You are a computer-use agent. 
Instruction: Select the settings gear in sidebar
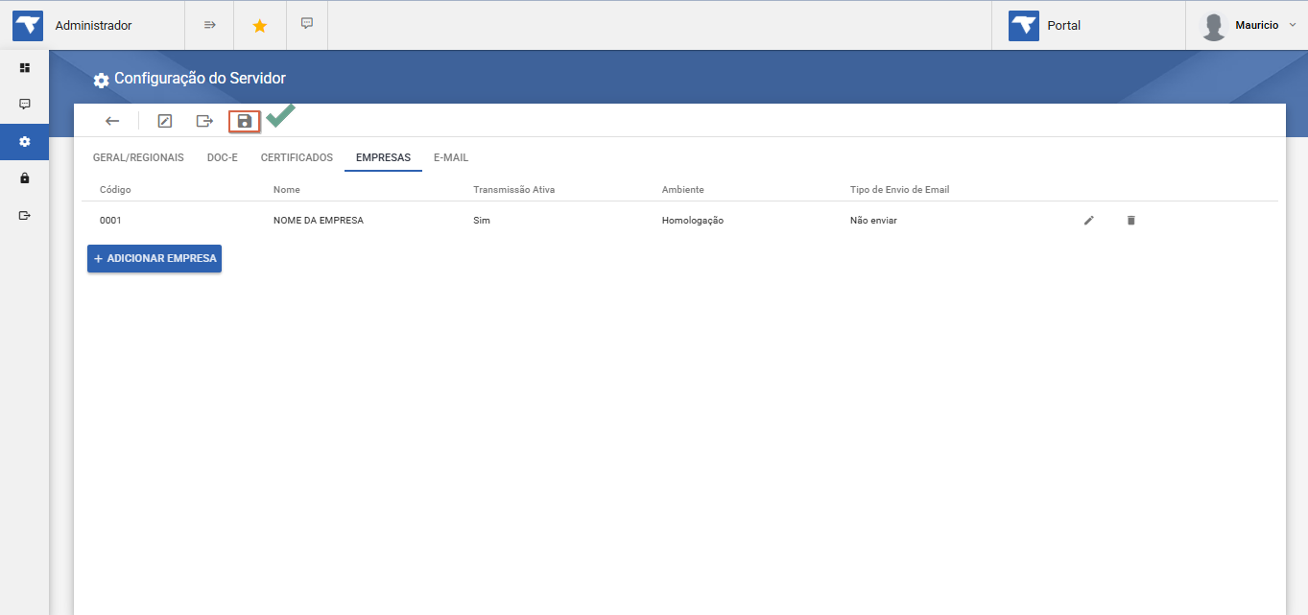[x=25, y=141]
